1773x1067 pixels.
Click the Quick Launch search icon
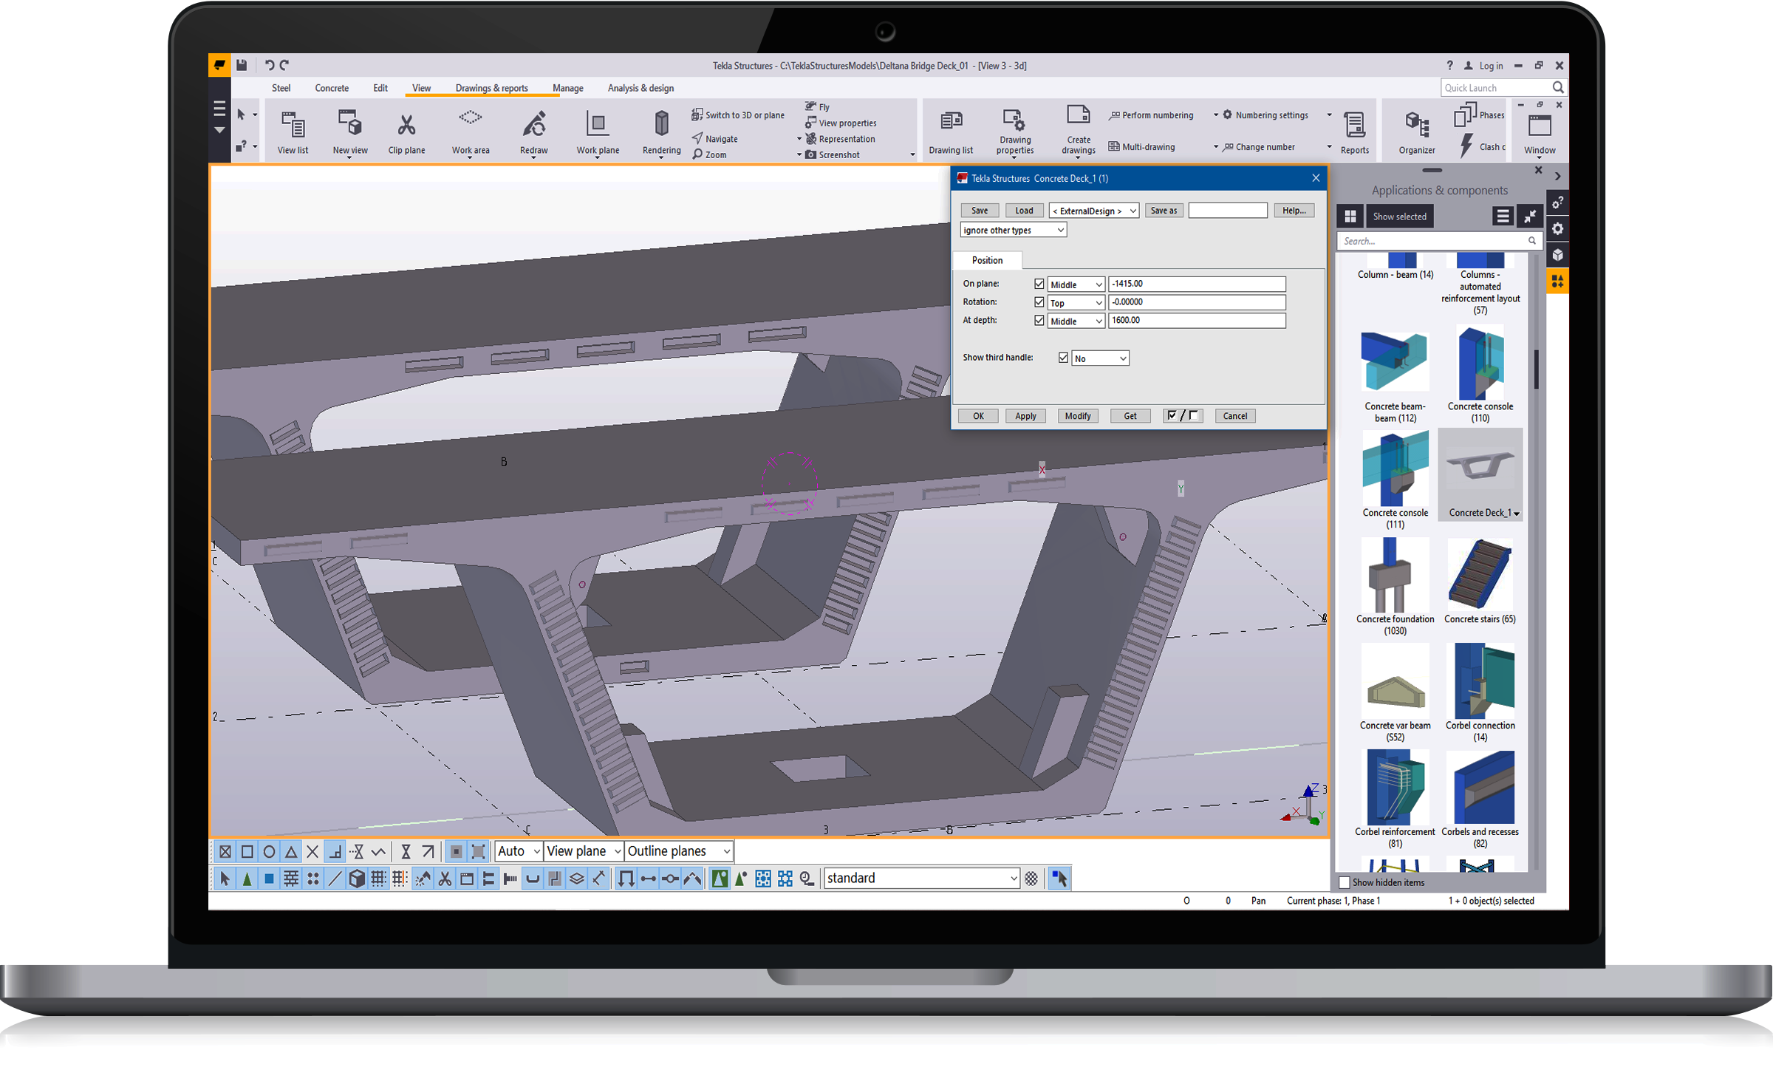(x=1558, y=87)
